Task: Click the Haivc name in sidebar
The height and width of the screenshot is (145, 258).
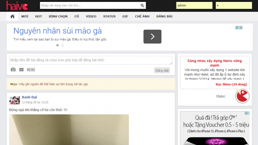Action: tap(221, 96)
